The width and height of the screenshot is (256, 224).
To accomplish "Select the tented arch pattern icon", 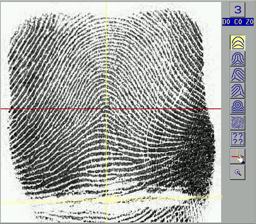I will click(237, 58).
